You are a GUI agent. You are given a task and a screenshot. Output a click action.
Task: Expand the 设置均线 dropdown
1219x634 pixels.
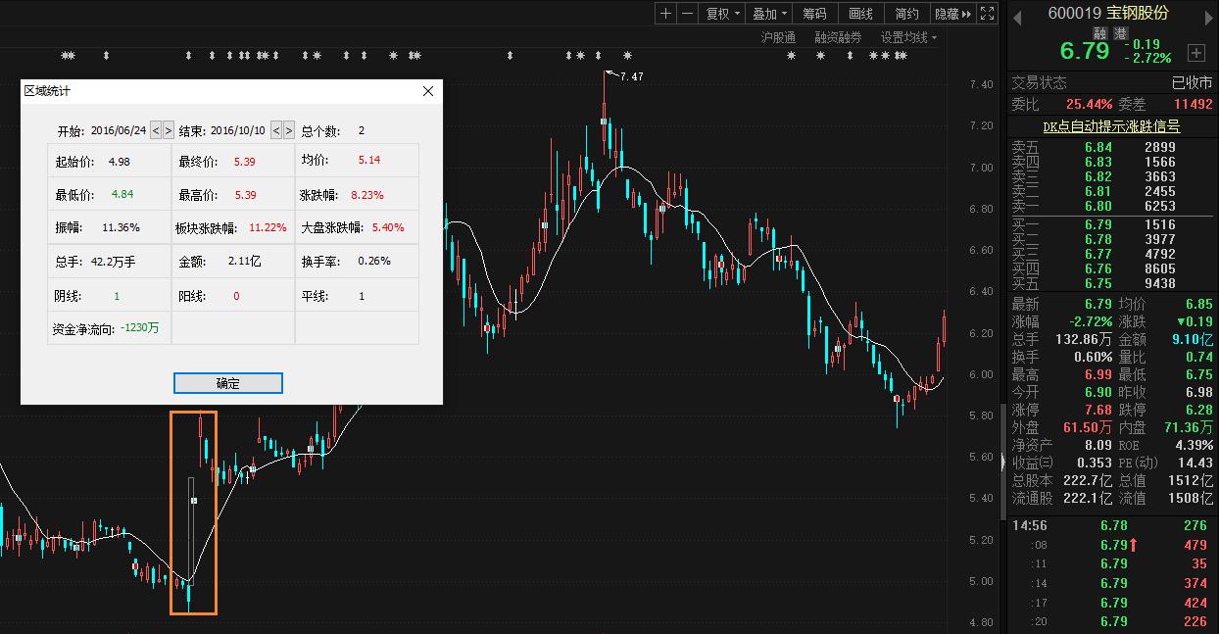pos(908,37)
